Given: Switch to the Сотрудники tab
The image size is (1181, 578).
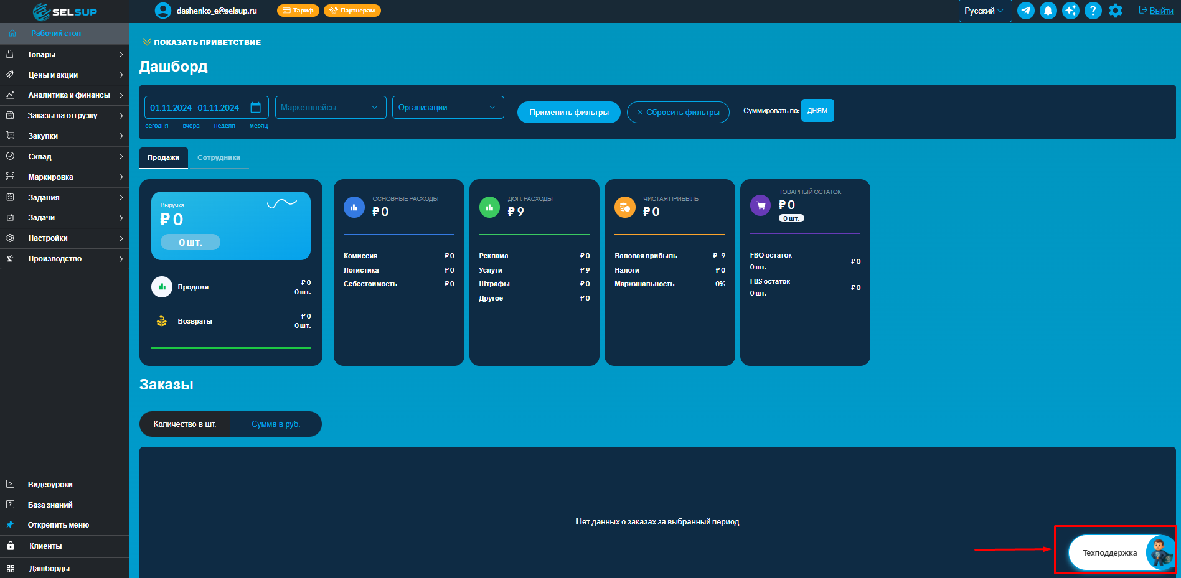Looking at the screenshot, I should [219, 158].
